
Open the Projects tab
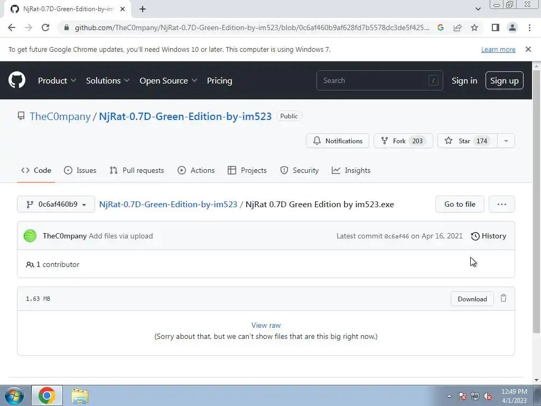247,170
